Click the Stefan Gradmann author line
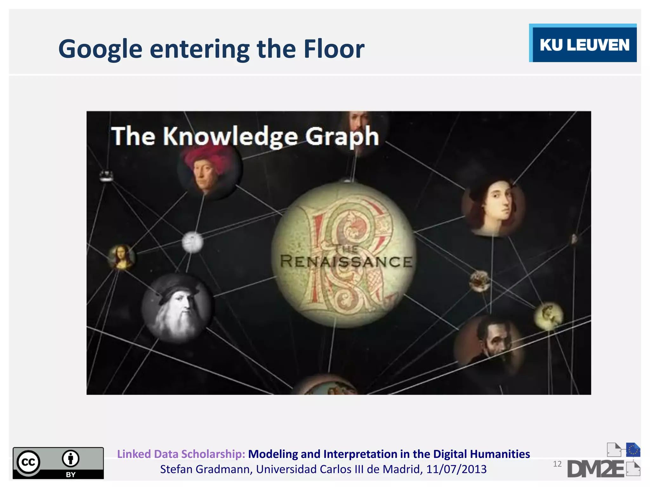This screenshot has width=650, height=487. (x=323, y=469)
